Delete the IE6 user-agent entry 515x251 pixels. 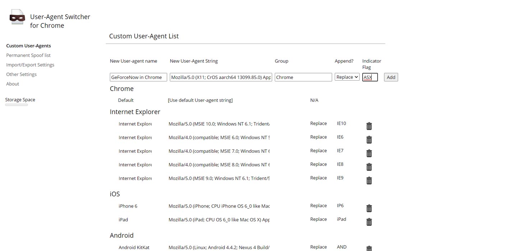(x=369, y=140)
